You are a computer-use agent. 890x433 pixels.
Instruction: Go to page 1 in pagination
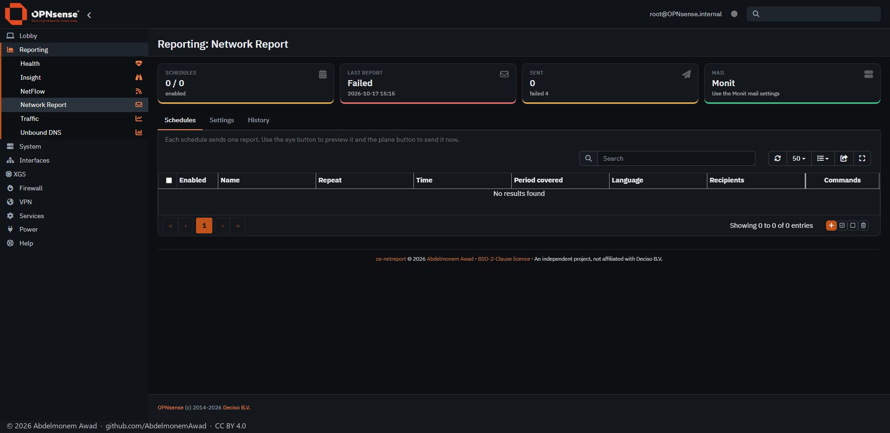(204, 226)
